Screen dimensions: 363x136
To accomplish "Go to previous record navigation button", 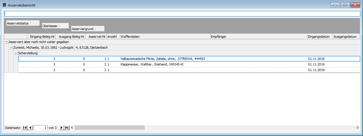I will (30, 128).
